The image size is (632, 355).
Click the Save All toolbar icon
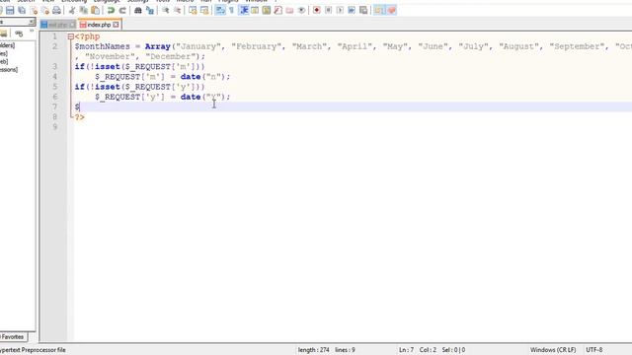click(22, 11)
